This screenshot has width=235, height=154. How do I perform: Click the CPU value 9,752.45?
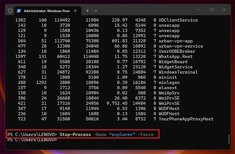pyautogui.click(x=117, y=103)
